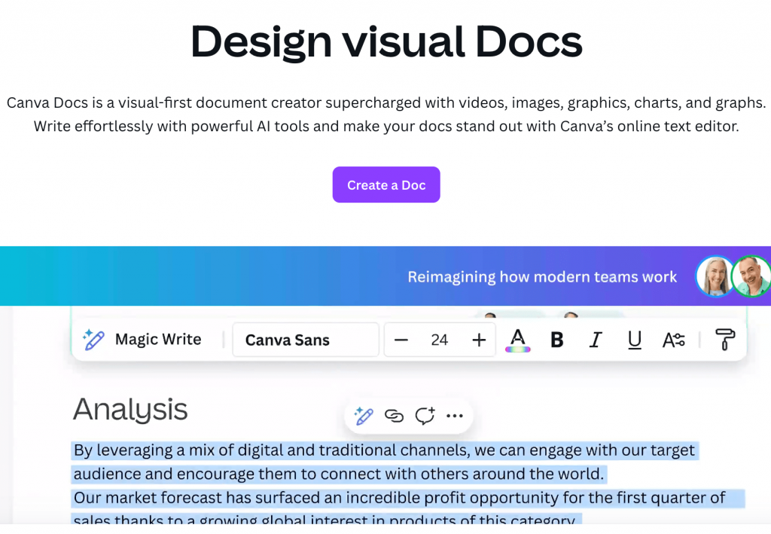Click the font size field showing 24
This screenshot has width=771, height=534.
[x=440, y=339]
